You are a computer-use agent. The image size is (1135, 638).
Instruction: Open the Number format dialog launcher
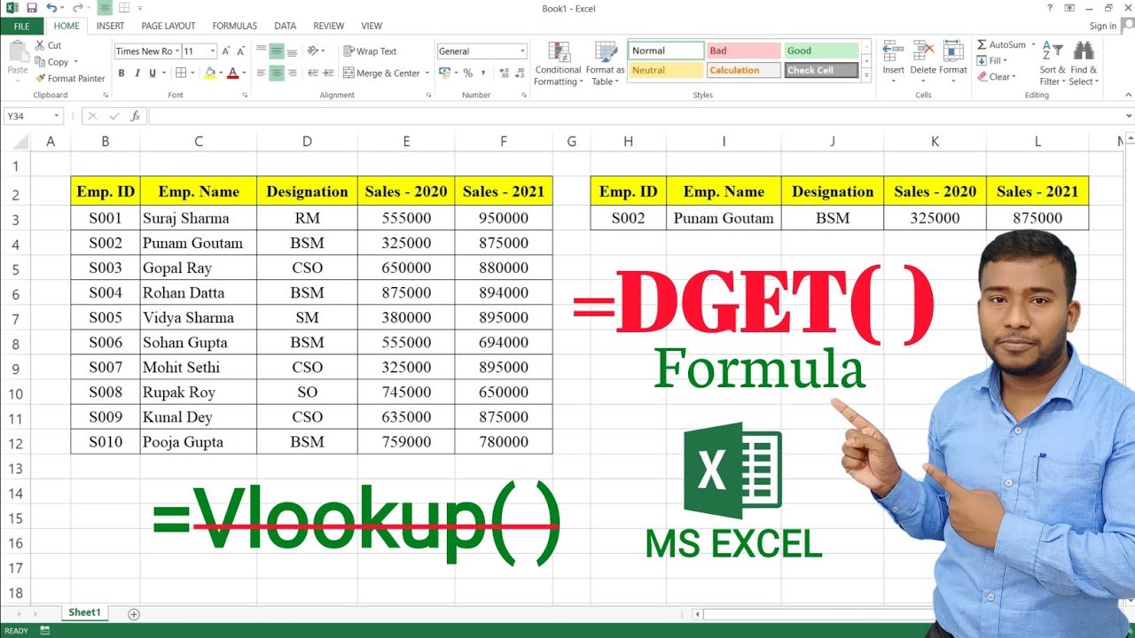[525, 95]
